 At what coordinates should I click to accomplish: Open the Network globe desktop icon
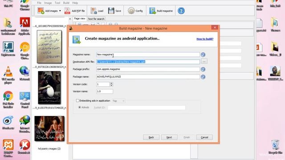[24, 73]
